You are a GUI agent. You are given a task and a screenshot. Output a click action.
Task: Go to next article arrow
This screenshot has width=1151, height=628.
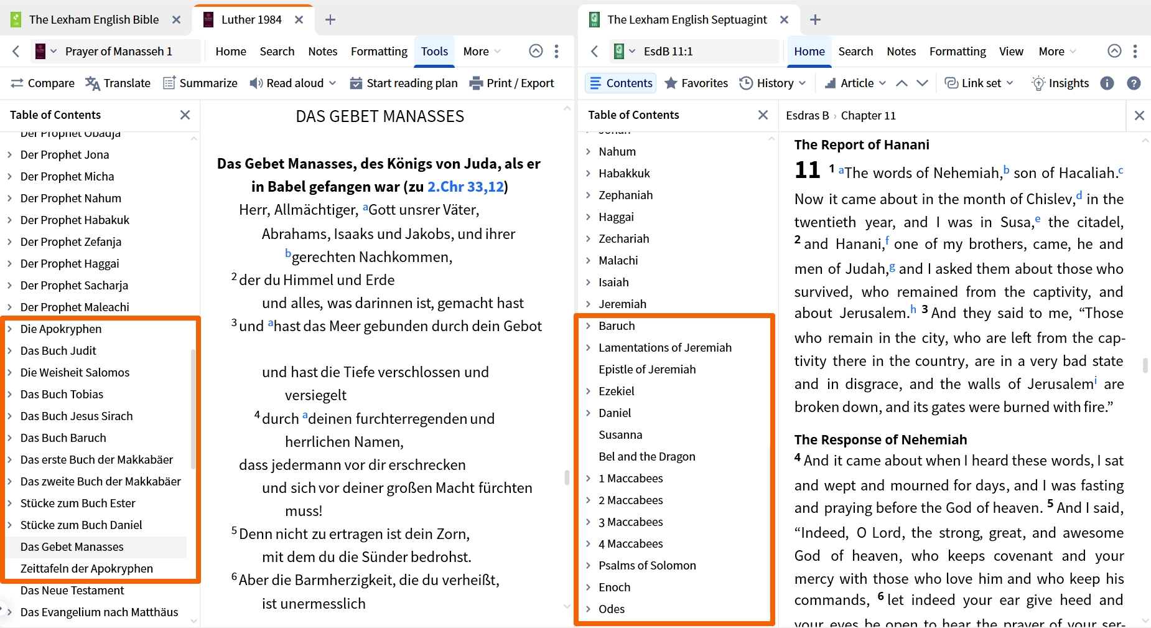pyautogui.click(x=923, y=83)
